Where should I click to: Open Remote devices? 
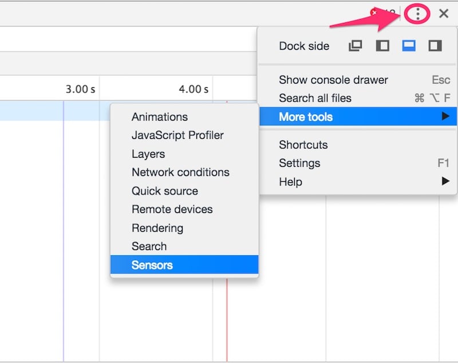tap(184, 209)
